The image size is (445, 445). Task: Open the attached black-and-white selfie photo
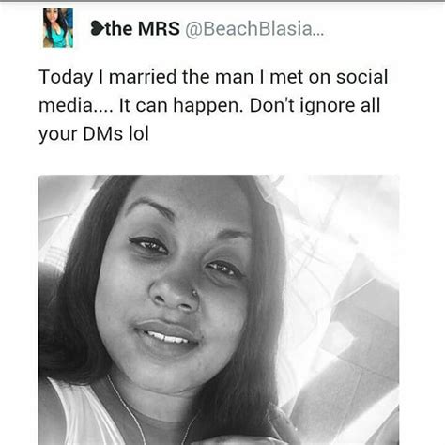click(x=219, y=310)
